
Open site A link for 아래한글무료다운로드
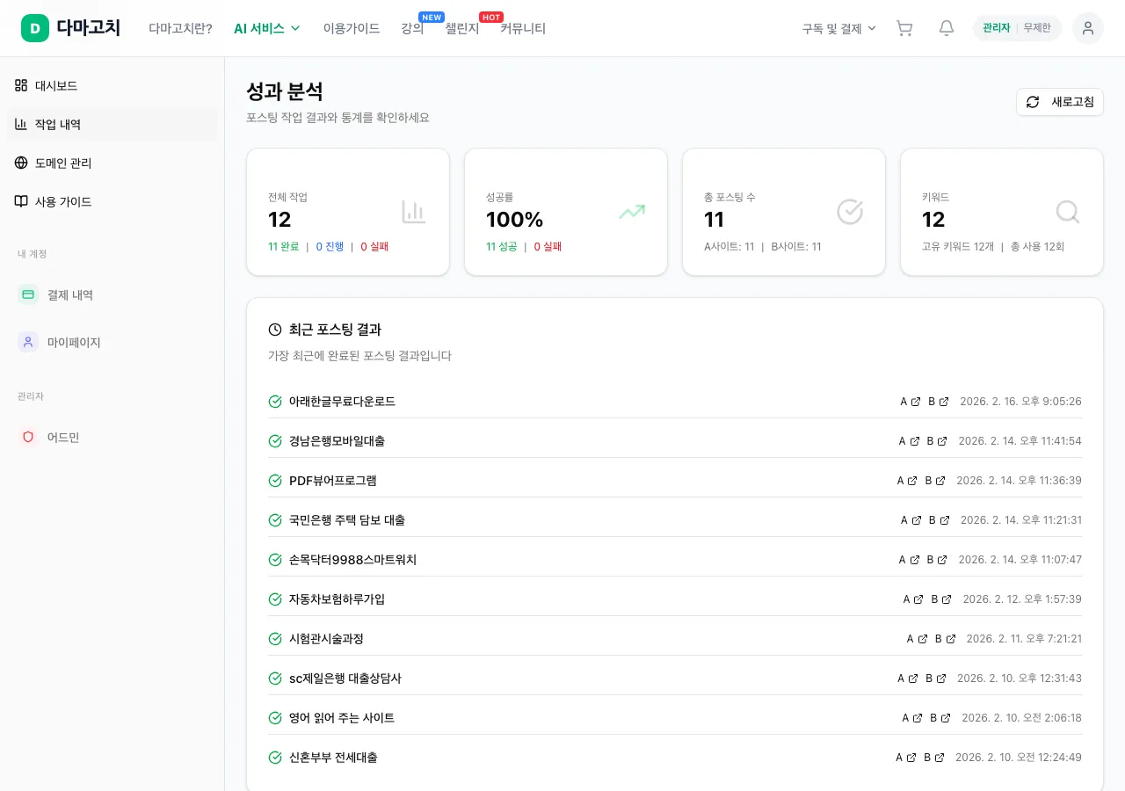(x=910, y=402)
